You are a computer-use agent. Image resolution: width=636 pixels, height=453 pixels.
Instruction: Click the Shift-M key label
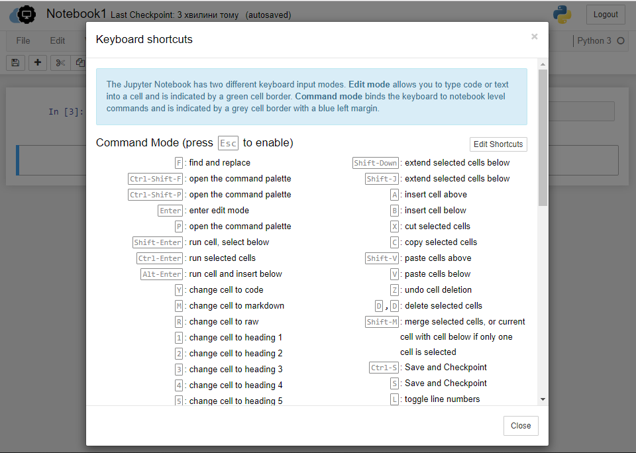[382, 322]
